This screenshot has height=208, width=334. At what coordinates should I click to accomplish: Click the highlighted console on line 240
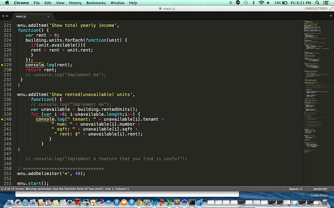45,119
